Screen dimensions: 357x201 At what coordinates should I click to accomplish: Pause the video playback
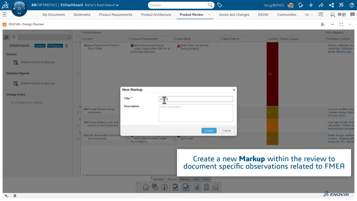(15, 196)
